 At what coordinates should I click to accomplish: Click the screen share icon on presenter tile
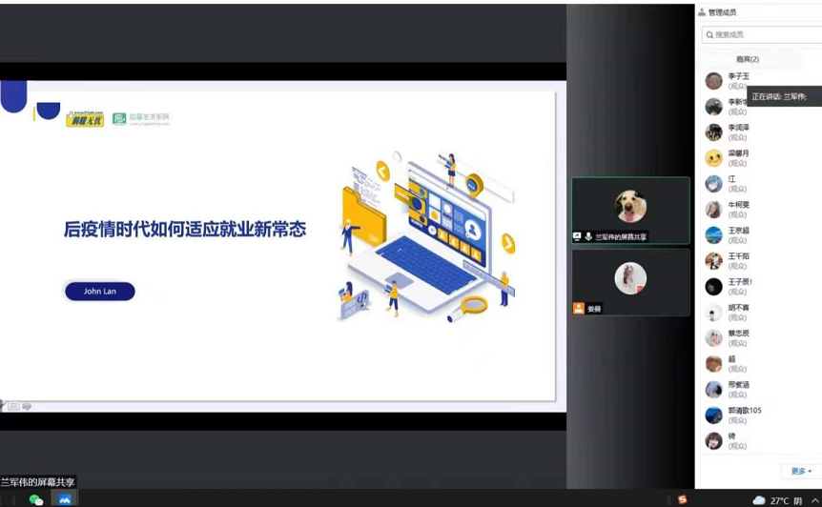point(577,236)
